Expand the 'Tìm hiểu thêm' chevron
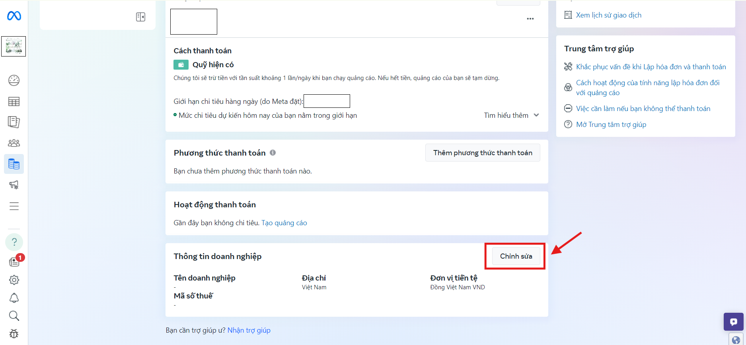Image resolution: width=746 pixels, height=345 pixels. (x=536, y=115)
